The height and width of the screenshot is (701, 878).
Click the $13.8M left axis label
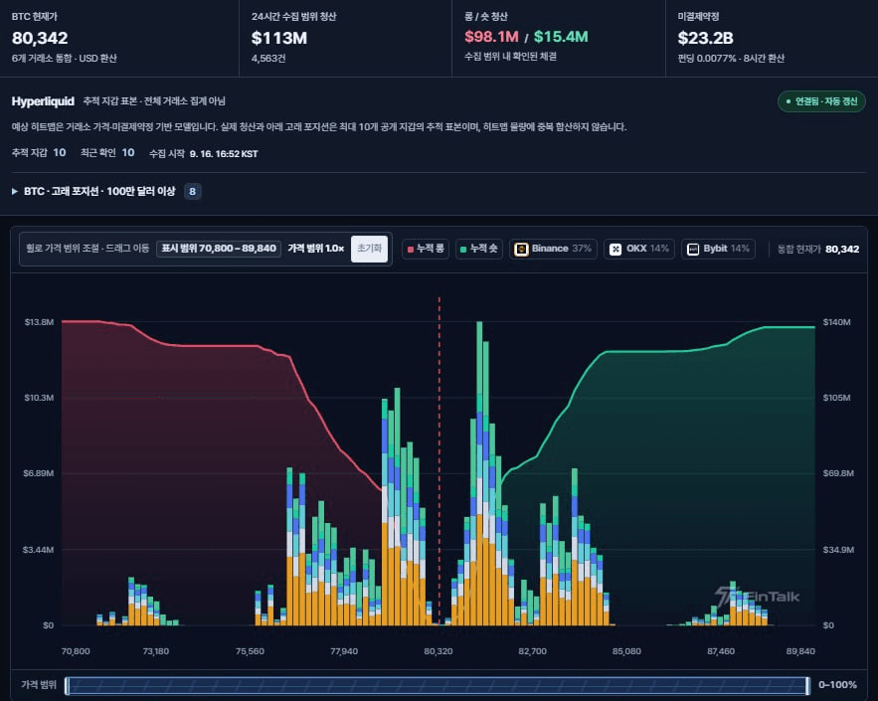click(39, 322)
